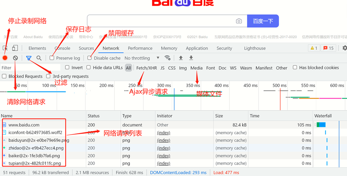Select tupian@2x-482fc011fc.png request
347x176 pixels.
(x=173, y=163)
